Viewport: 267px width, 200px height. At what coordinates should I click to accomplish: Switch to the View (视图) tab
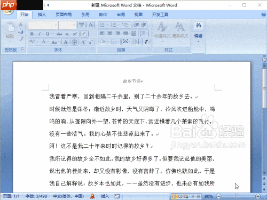tap(138, 14)
